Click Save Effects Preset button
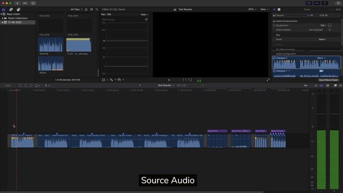Viewport: 343px width, 193px height. (x=329, y=80)
